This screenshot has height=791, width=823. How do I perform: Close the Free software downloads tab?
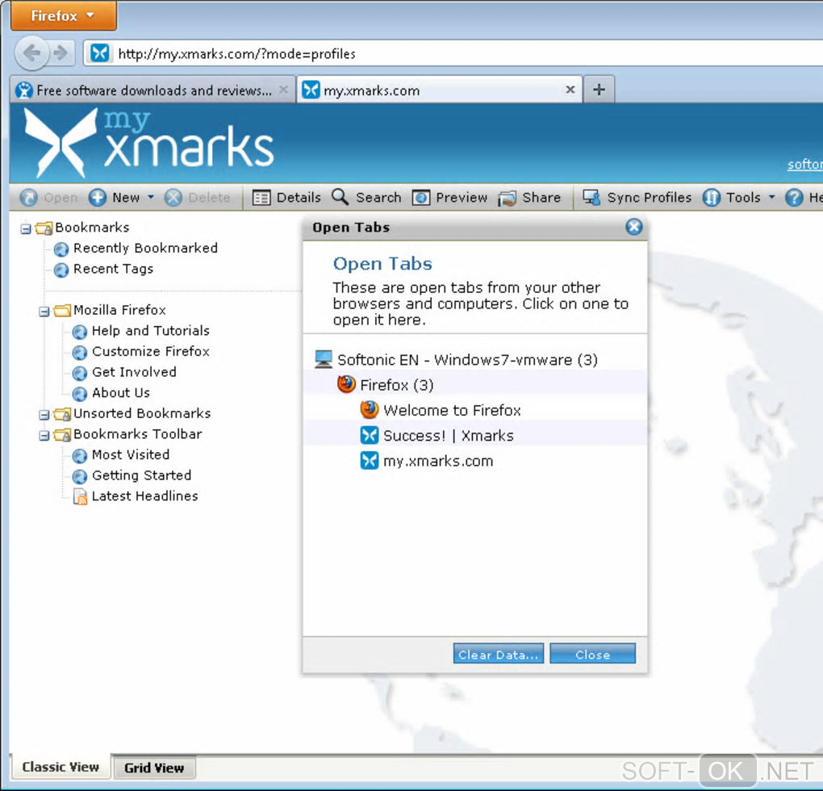click(x=283, y=90)
